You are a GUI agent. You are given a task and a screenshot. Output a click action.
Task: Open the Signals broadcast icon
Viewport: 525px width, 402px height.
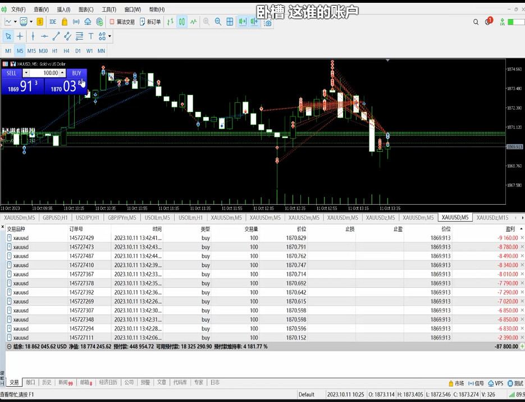tap(76, 22)
